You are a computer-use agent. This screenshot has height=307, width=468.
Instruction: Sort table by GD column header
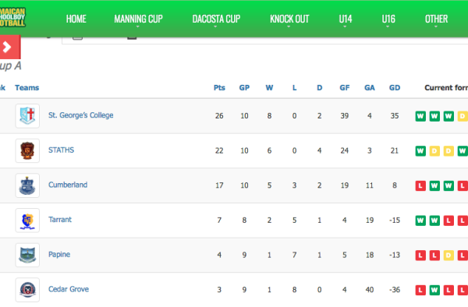click(394, 87)
